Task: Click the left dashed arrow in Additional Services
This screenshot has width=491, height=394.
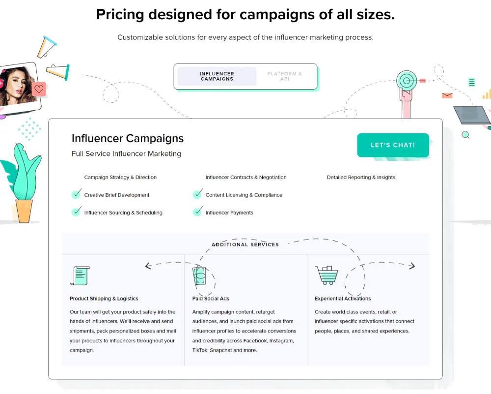Action: [x=148, y=266]
